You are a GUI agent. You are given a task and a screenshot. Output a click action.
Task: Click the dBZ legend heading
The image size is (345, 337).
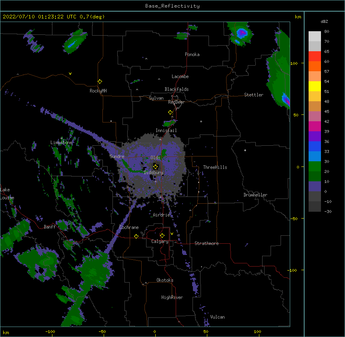324,21
